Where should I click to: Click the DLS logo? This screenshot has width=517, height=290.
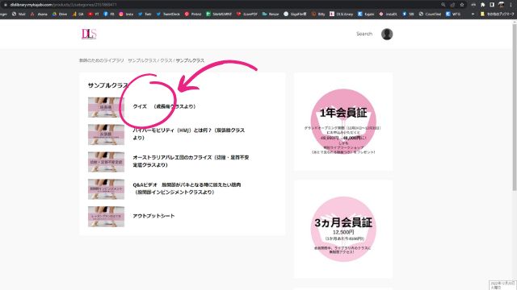tap(89, 34)
